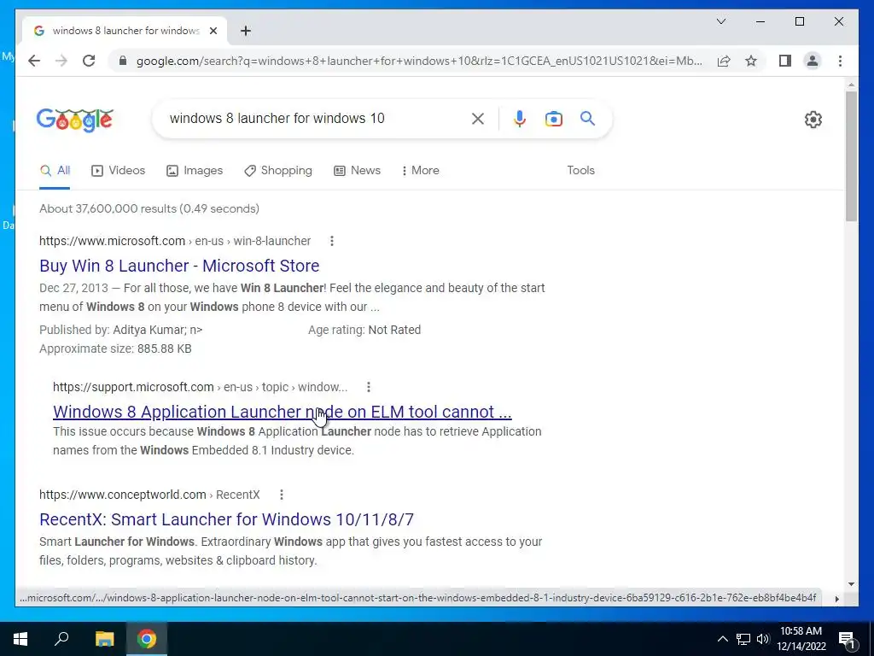
Task: Go to Google home via holiday logo
Action: coord(75,120)
